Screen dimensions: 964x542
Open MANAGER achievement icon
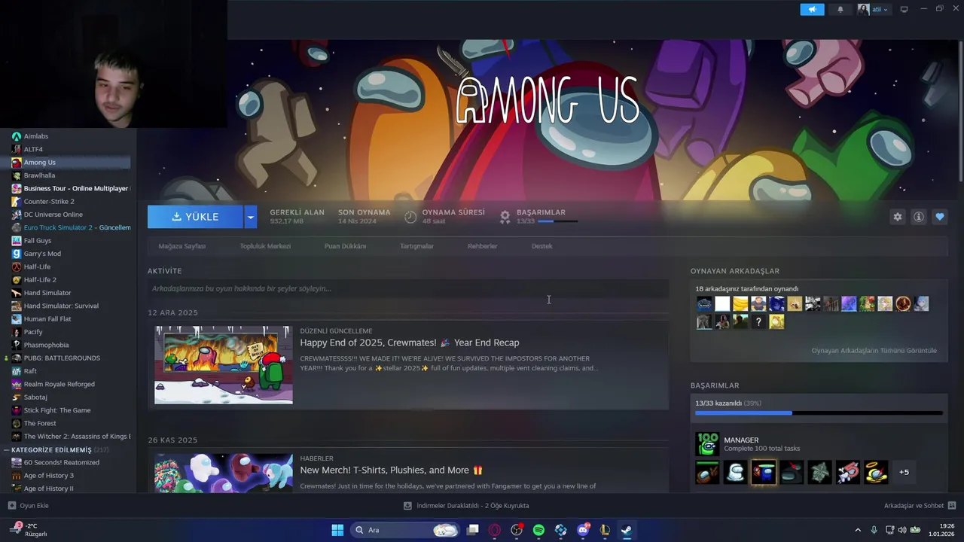coord(707,444)
